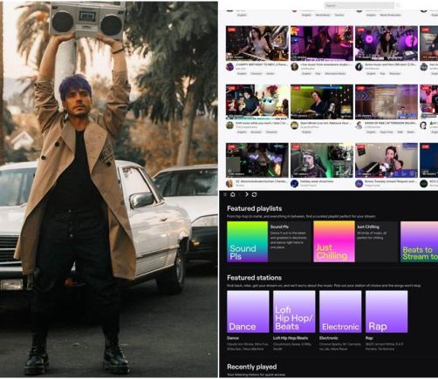Reload the page with the refresh icon

click(254, 194)
